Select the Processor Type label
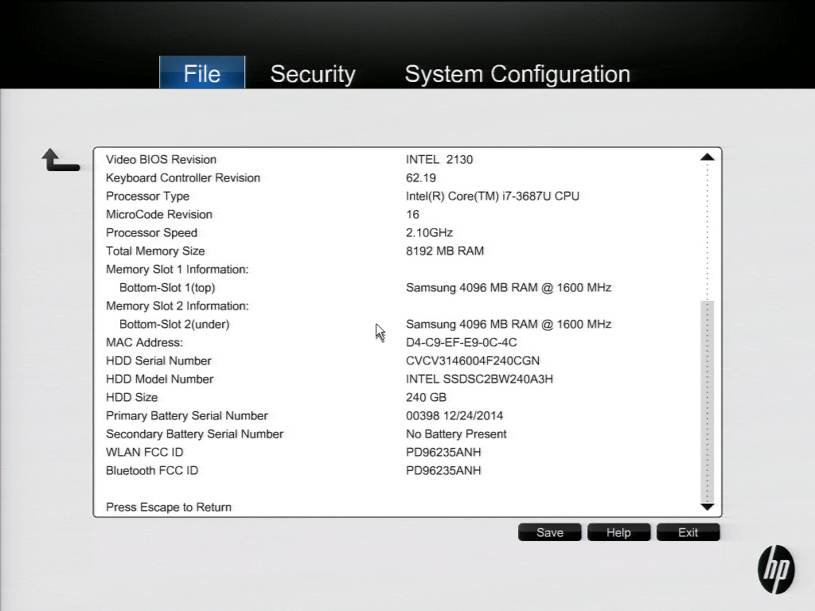The image size is (815, 611). 148,196
